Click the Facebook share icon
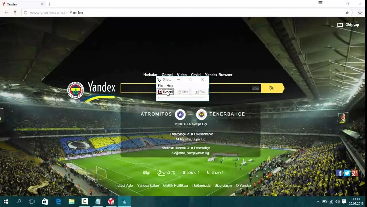Viewport: 367px width, 207px height. (340, 173)
